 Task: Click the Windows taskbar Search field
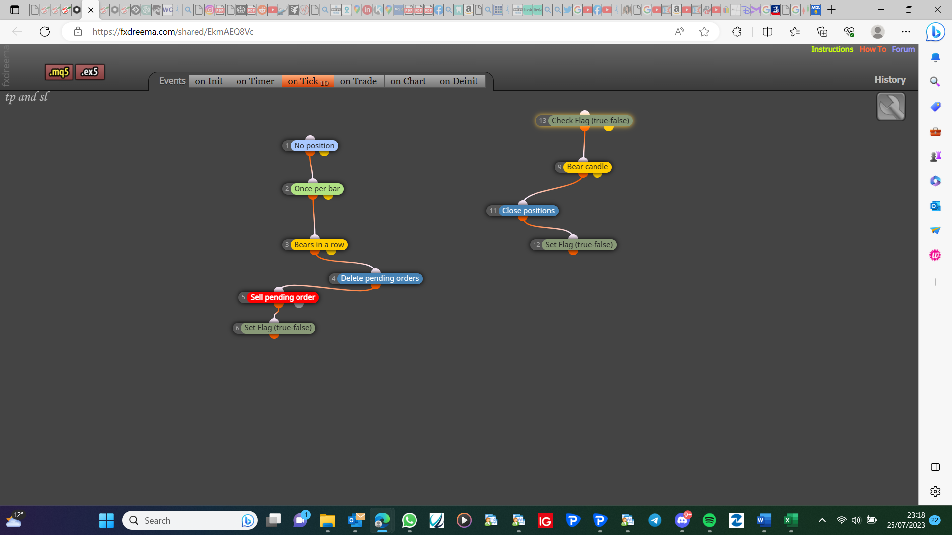pyautogui.click(x=190, y=520)
